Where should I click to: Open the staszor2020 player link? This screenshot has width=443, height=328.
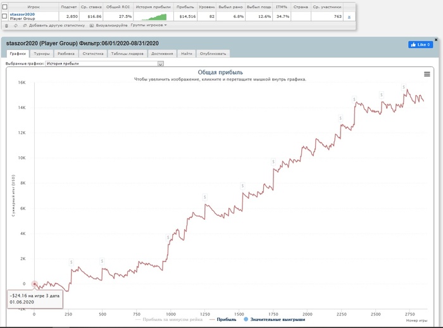22,14
